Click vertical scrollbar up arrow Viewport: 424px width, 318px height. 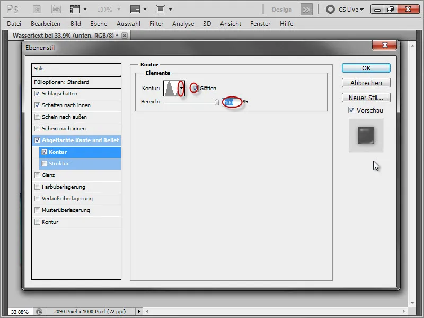tap(412, 46)
